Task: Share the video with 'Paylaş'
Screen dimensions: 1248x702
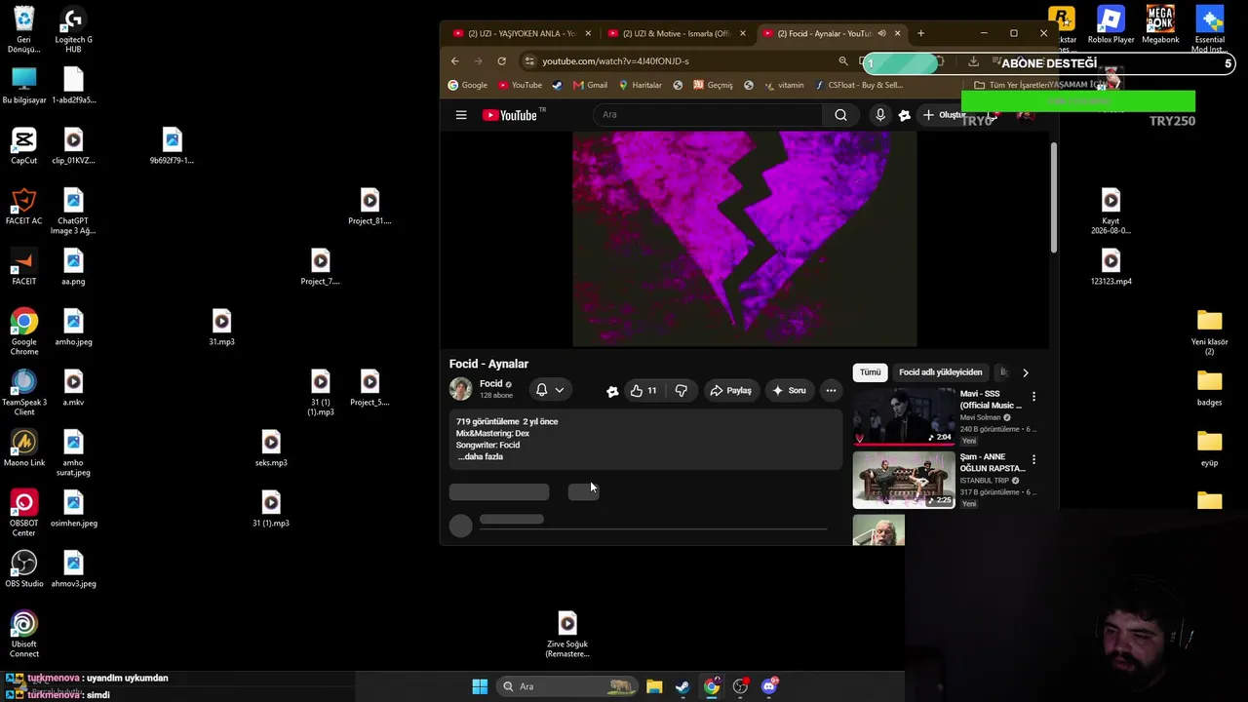Action: [730, 390]
